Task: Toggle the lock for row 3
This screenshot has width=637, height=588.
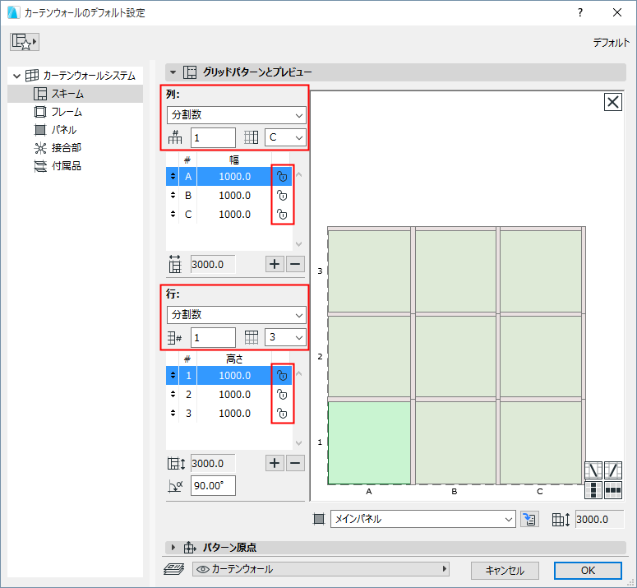Action: pyautogui.click(x=282, y=414)
